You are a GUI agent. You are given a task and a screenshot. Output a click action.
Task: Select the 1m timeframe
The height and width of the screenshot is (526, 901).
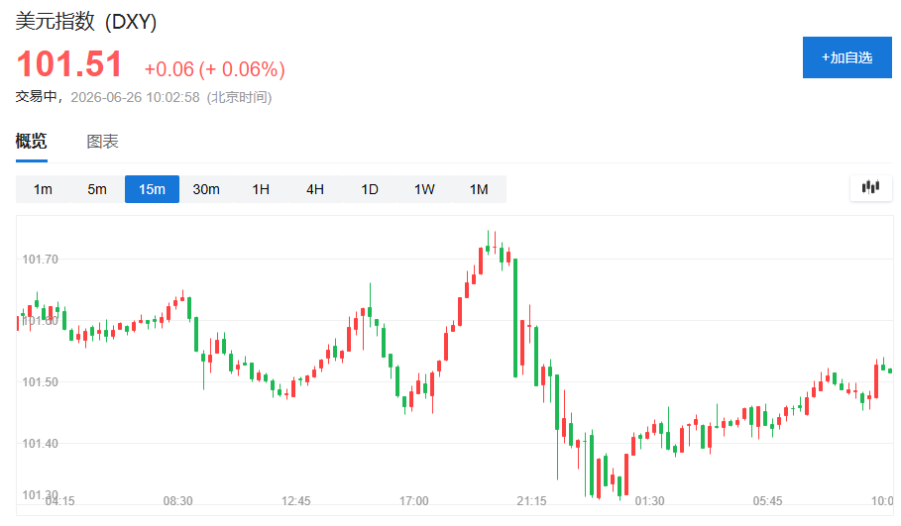point(43,189)
